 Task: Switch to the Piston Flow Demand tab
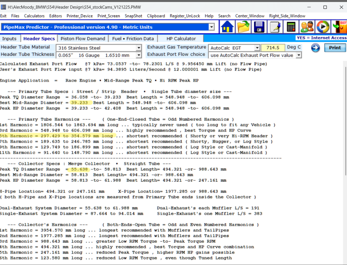coord(83,39)
